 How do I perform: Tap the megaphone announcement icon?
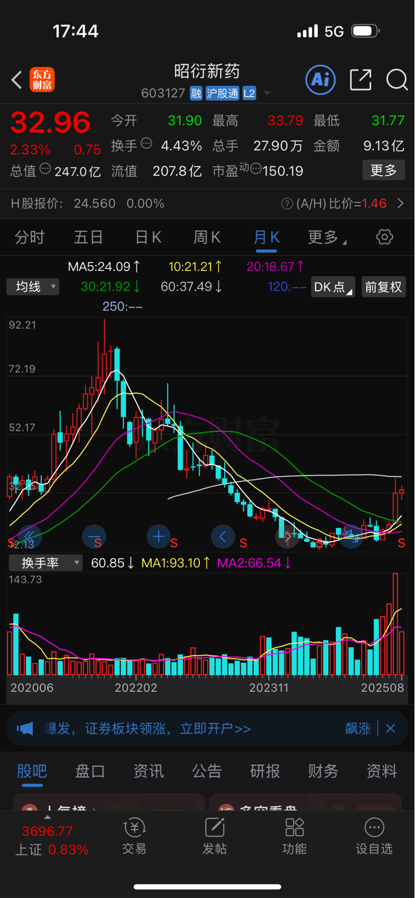coord(25,729)
